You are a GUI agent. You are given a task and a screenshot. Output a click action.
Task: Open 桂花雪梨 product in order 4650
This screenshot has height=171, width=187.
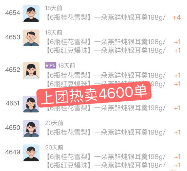click(x=106, y=132)
